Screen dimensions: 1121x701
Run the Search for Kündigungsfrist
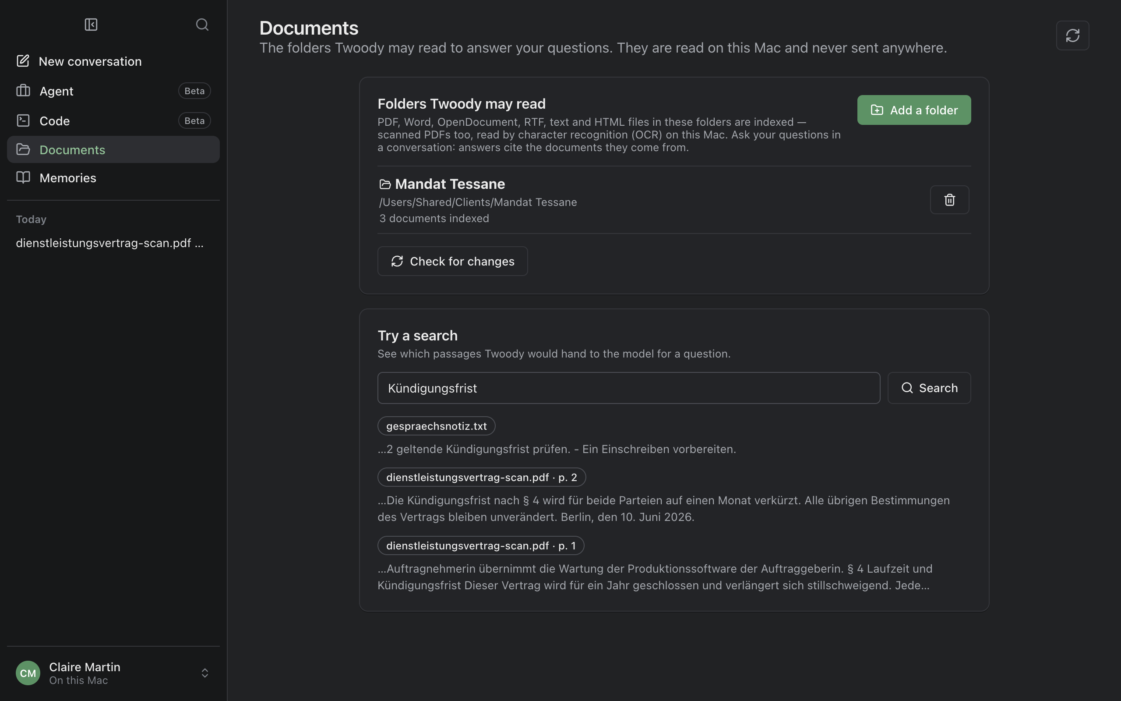tap(929, 388)
